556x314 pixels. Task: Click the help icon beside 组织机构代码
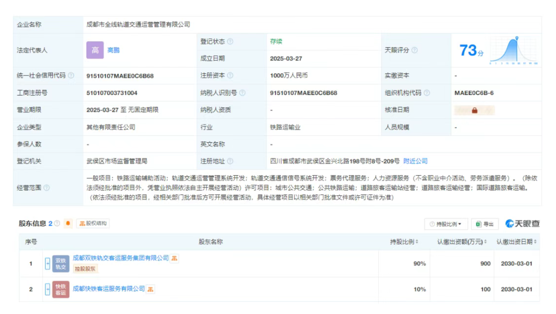(x=426, y=93)
